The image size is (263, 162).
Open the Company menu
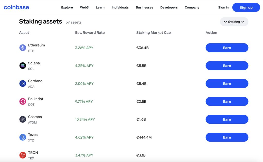pos(192,7)
